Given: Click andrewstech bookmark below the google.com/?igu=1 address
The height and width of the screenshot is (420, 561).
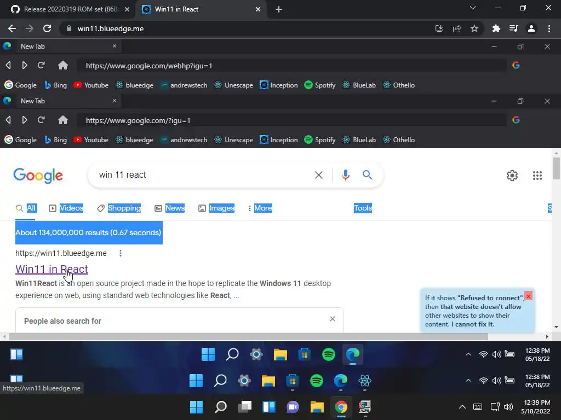Looking at the screenshot, I should coord(184,139).
